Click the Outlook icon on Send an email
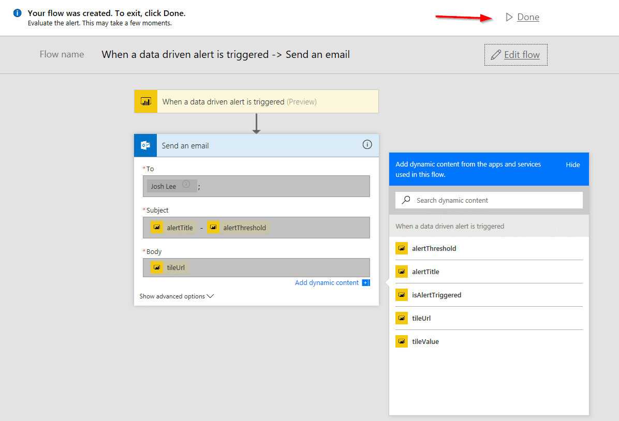619x421 pixels. 145,145
